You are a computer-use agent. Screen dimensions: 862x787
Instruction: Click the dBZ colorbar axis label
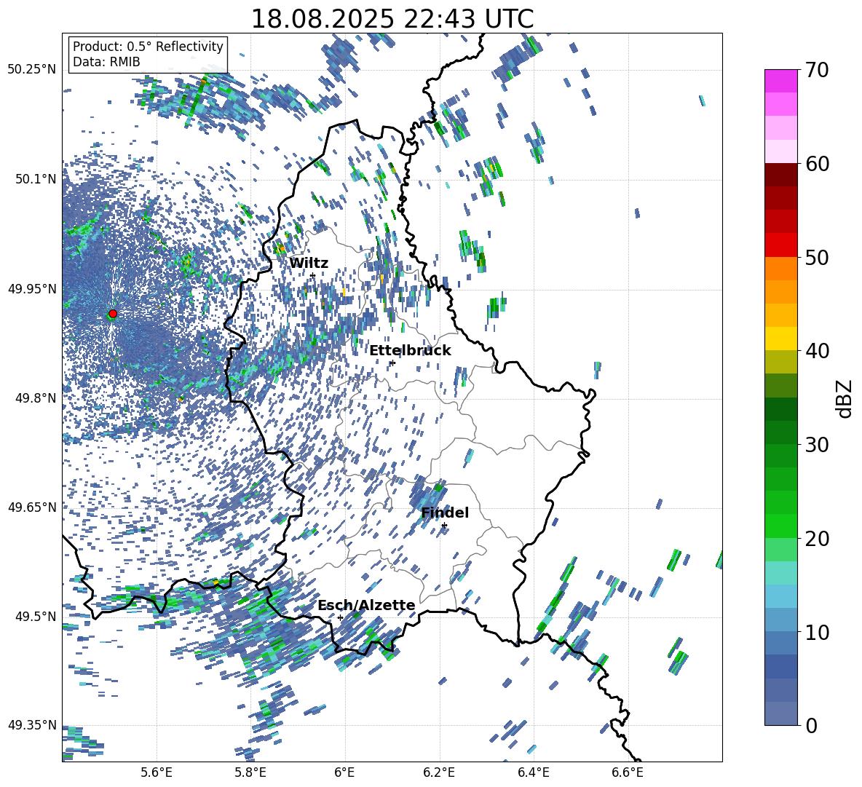tap(845, 398)
